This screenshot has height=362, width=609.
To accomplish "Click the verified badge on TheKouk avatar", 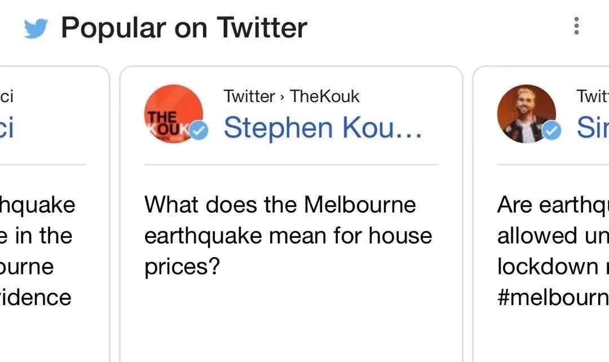I will pyautogui.click(x=198, y=131).
